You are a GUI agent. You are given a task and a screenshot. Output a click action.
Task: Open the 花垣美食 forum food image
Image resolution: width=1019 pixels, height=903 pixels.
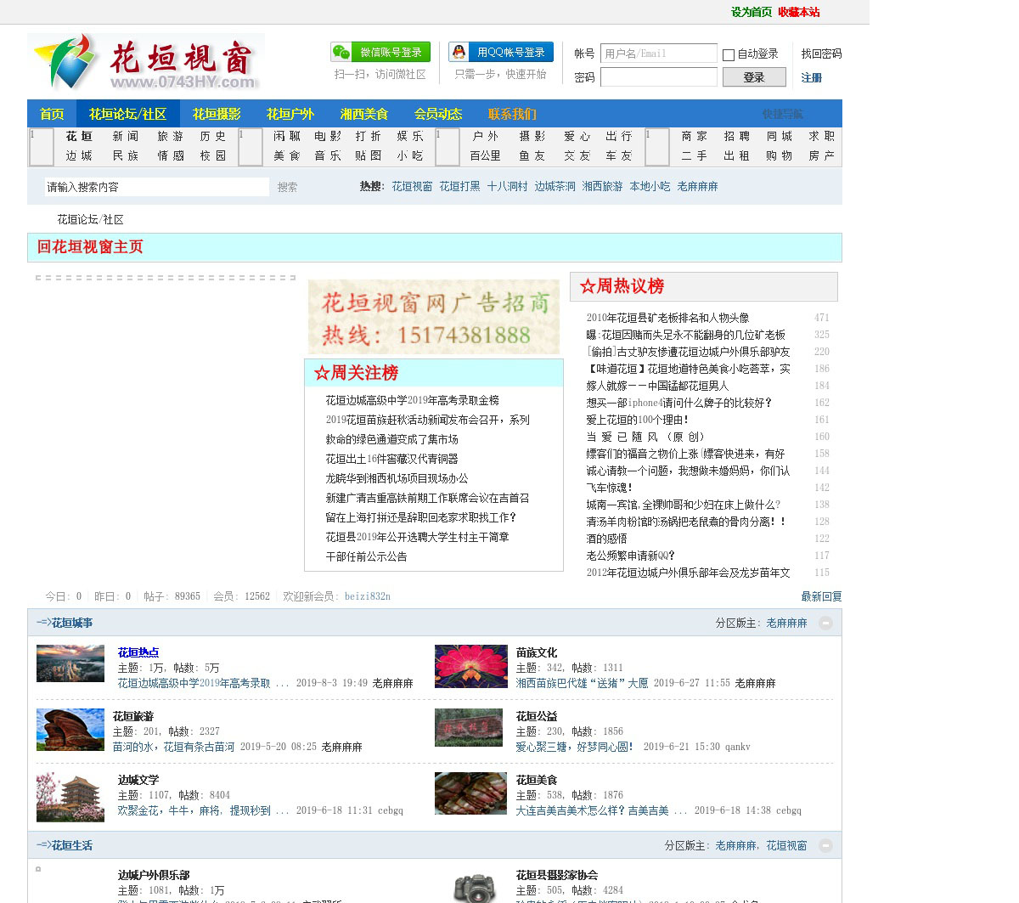click(x=470, y=793)
